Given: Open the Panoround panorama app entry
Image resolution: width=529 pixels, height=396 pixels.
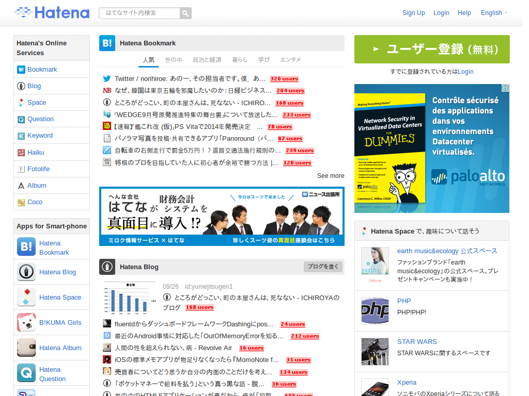Looking at the screenshot, I should point(194,138).
